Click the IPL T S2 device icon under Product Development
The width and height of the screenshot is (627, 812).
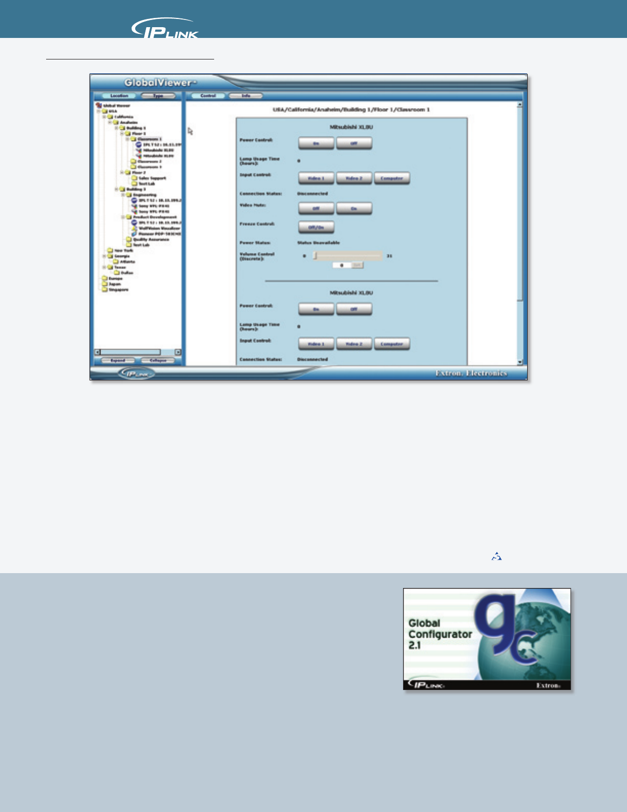point(134,222)
